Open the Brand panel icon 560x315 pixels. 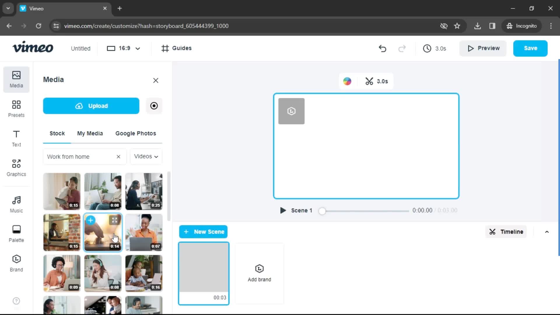coord(16,263)
